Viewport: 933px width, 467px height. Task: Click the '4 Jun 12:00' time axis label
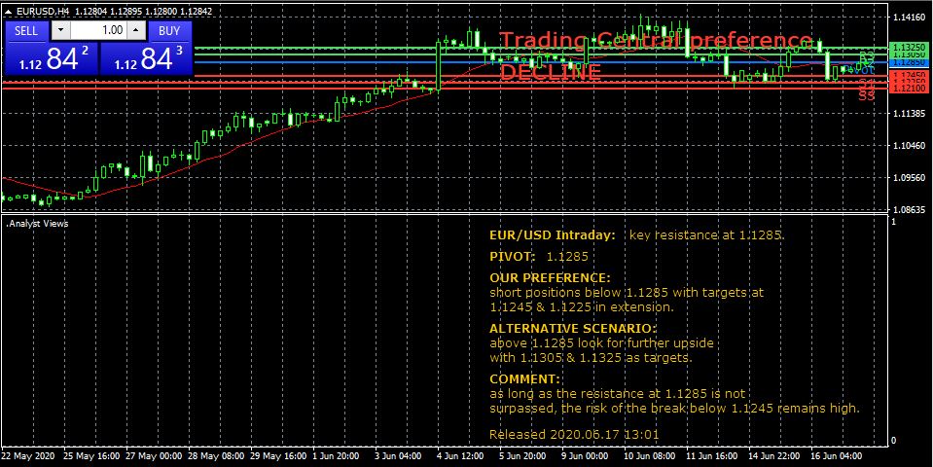pyautogui.click(x=460, y=455)
